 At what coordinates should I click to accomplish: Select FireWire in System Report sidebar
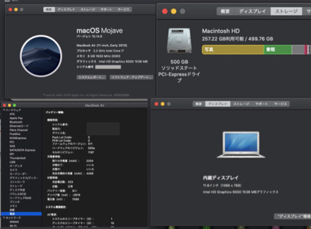tap(15, 134)
